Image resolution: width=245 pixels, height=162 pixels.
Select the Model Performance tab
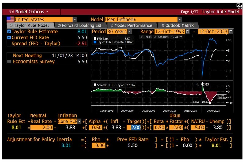(x=131, y=25)
